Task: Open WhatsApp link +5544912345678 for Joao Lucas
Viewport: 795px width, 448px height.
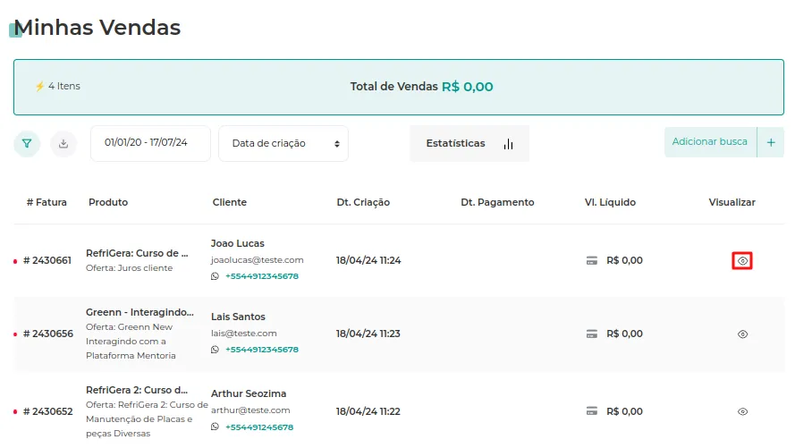Action: click(262, 276)
